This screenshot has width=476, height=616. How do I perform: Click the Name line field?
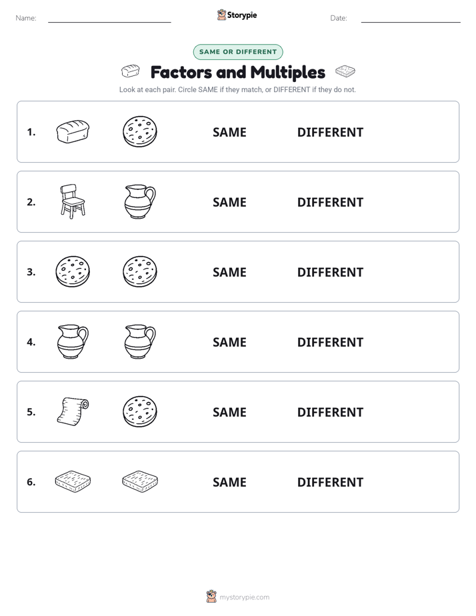coord(109,18)
